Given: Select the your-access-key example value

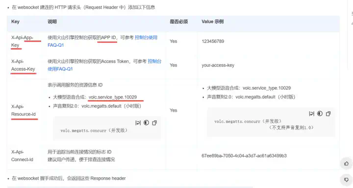Looking at the screenshot, I should pyautogui.click(x=218, y=65).
